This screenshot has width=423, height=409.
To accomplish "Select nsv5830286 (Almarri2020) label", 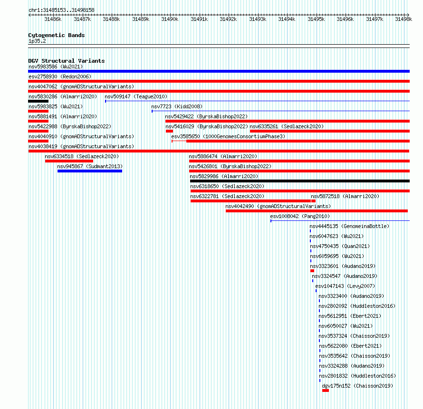I will (63, 96).
